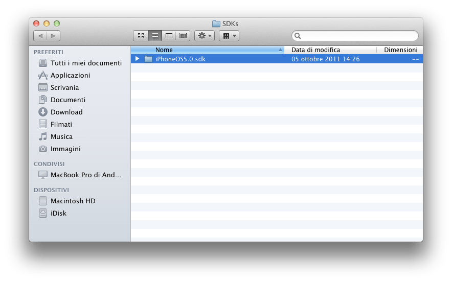Image resolution: width=452 pixels, height=282 pixels.
Task: Switch to column view
Action: pyautogui.click(x=169, y=36)
